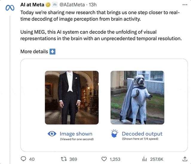Viewport: 191px width, 164px height.
Task: Click the 13h post timestamp
Action: click(92, 5)
